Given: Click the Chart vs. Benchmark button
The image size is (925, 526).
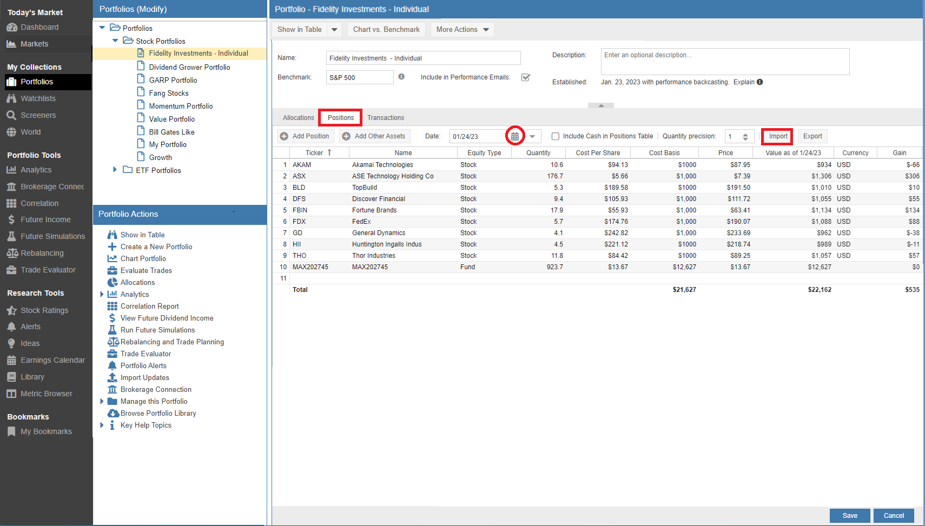Looking at the screenshot, I should tap(386, 30).
